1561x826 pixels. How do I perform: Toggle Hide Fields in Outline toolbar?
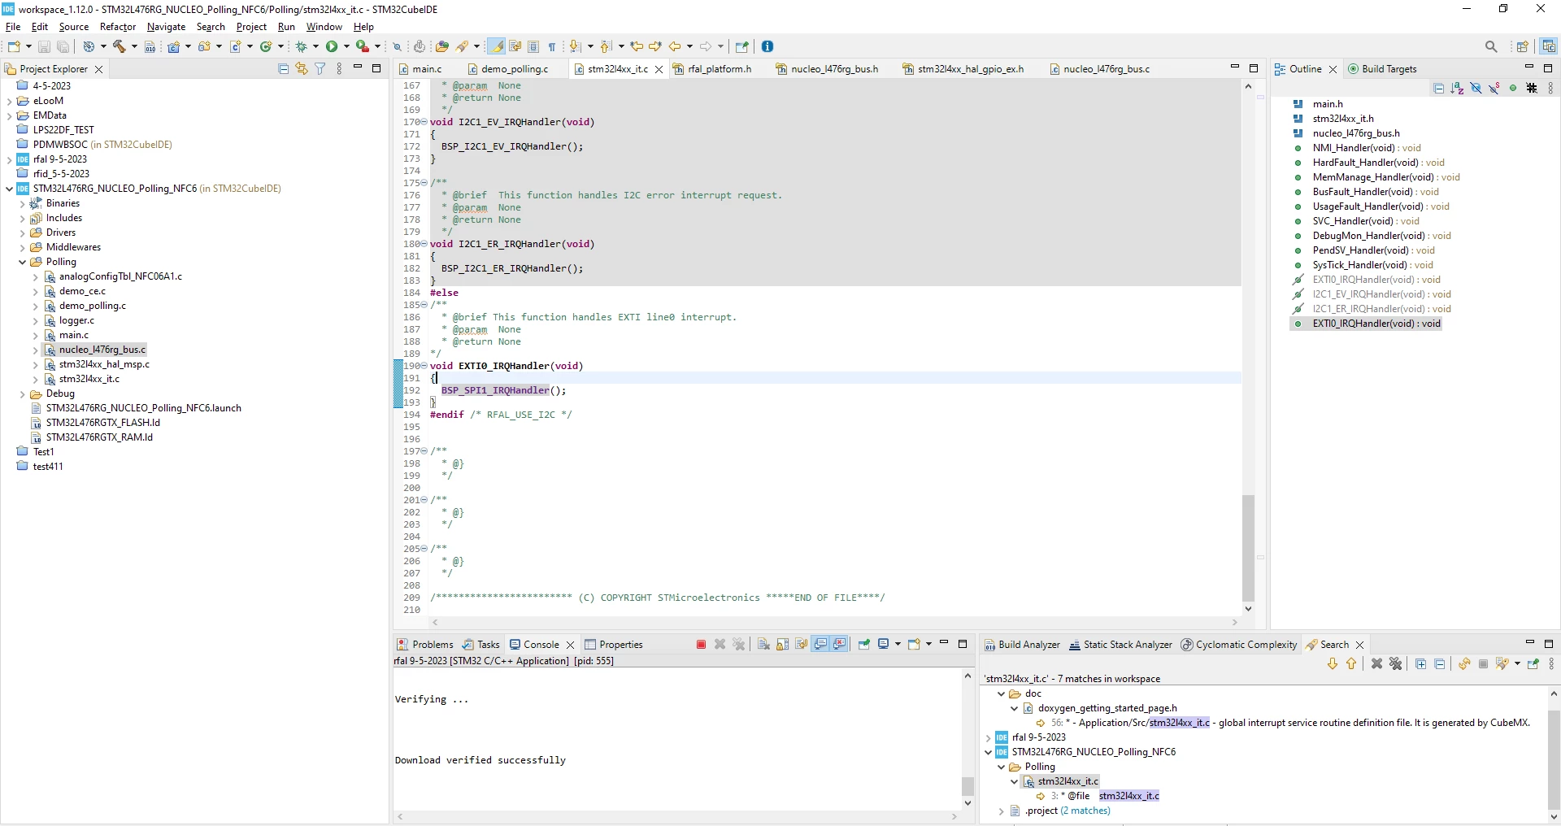click(x=1476, y=88)
